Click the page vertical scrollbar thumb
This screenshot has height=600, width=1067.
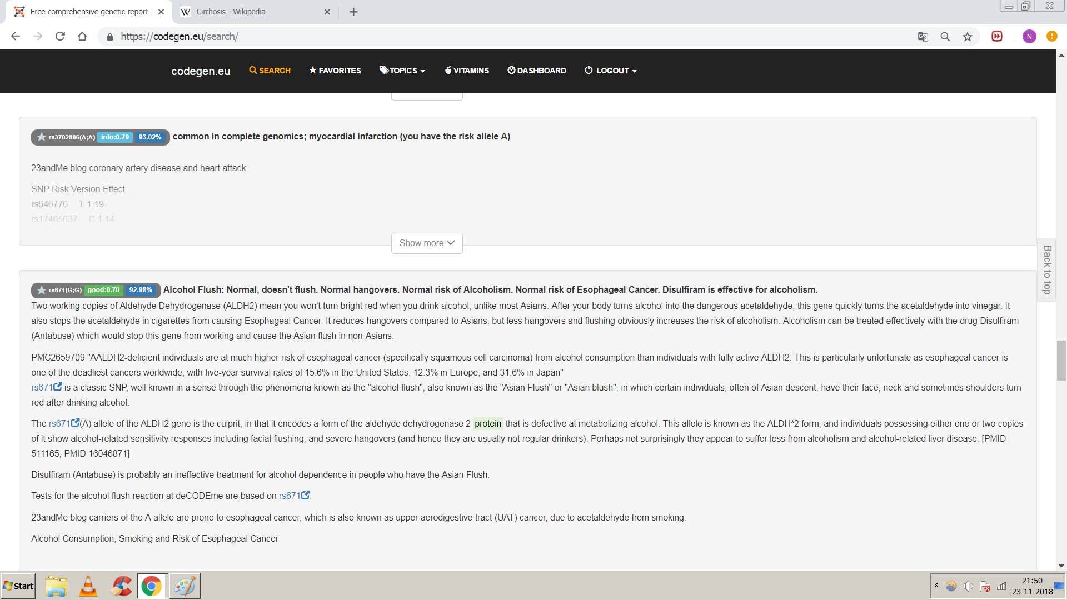click(1061, 361)
